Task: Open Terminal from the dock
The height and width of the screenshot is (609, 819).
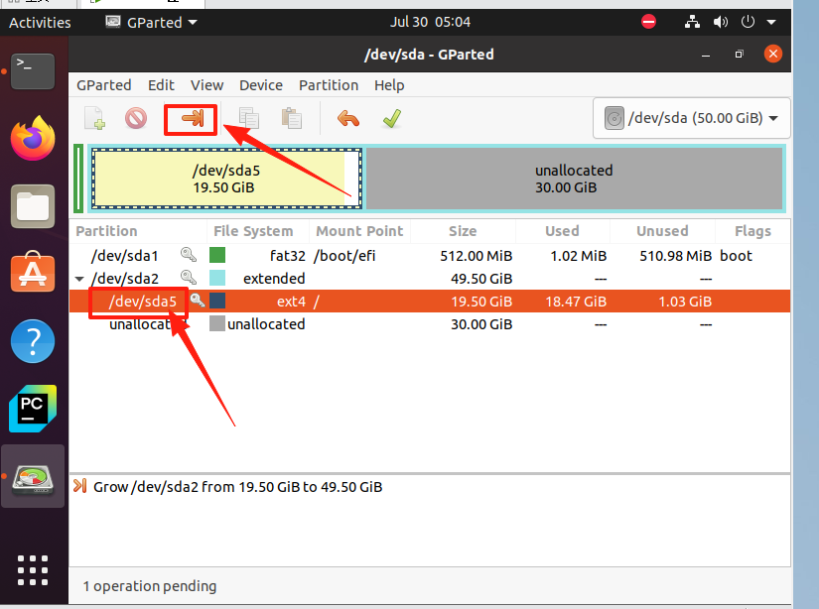Action: point(33,71)
